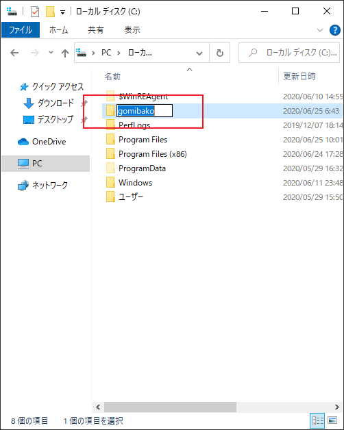
Task: Expand the address bar history dropdown
Action: pyautogui.click(x=199, y=53)
